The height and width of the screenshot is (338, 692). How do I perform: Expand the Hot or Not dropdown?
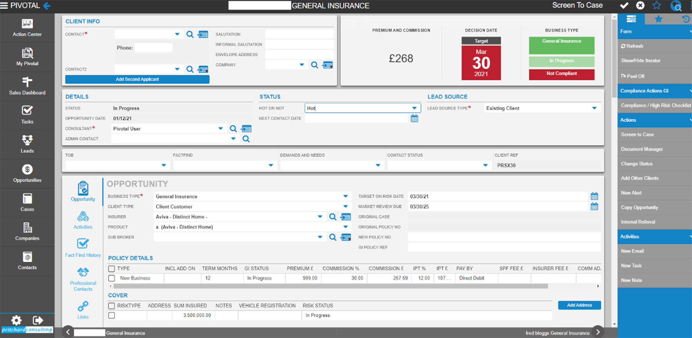pyautogui.click(x=414, y=108)
